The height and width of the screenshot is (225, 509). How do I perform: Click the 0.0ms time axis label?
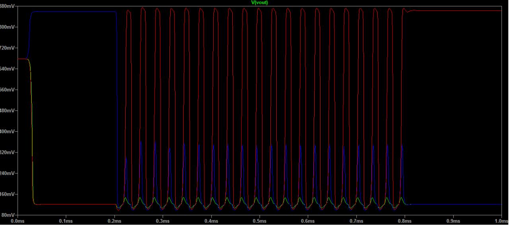(x=17, y=221)
